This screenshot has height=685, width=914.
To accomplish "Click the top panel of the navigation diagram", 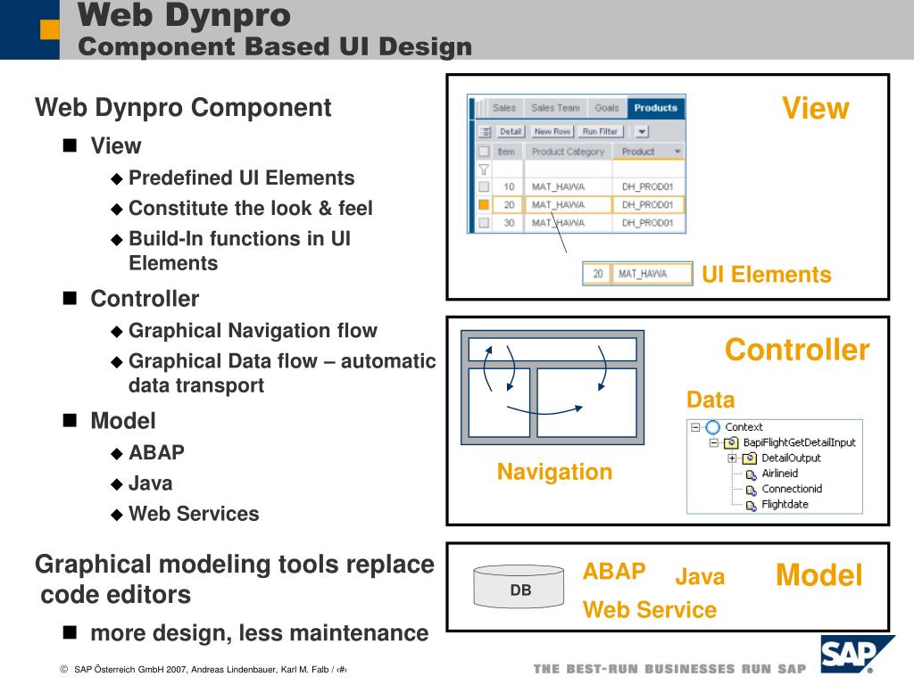I will click(552, 350).
